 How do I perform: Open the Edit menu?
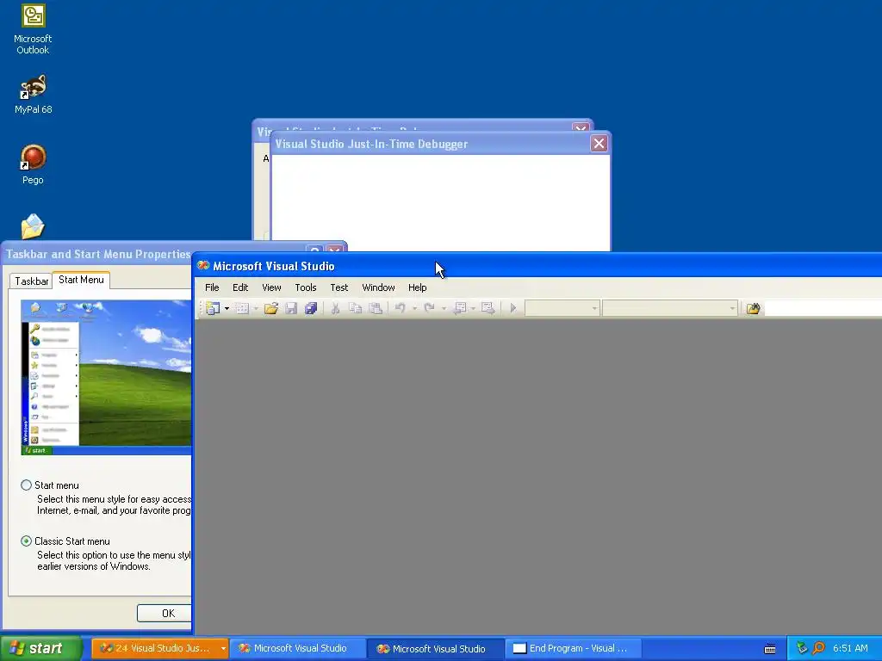240,287
